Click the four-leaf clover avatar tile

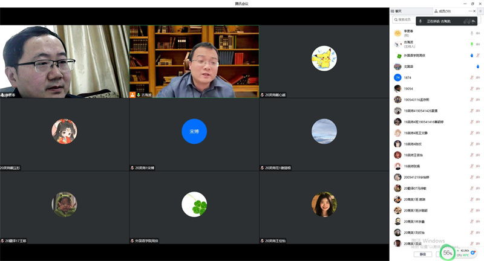click(x=194, y=204)
